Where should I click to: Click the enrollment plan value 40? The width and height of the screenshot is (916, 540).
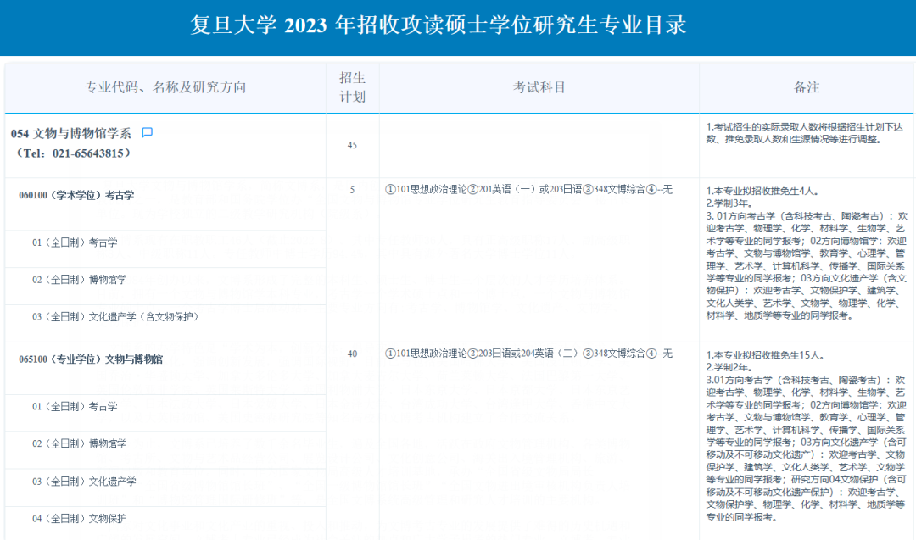tap(352, 354)
